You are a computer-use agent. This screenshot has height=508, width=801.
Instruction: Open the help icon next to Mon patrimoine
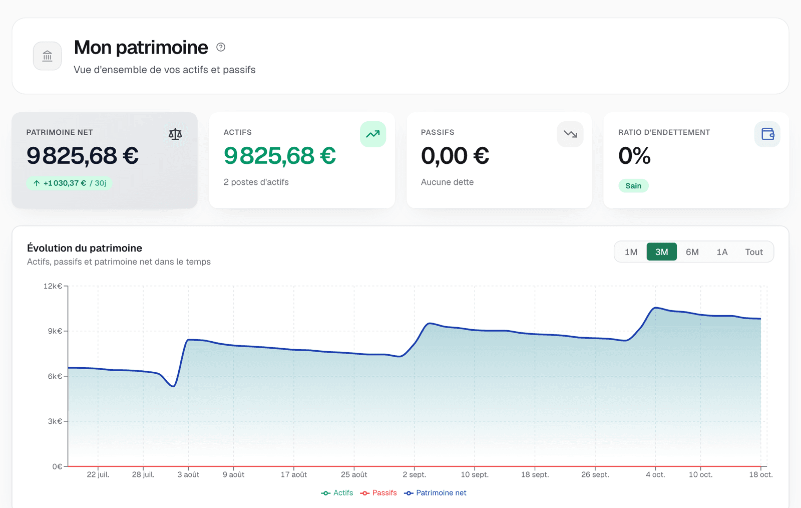(221, 47)
